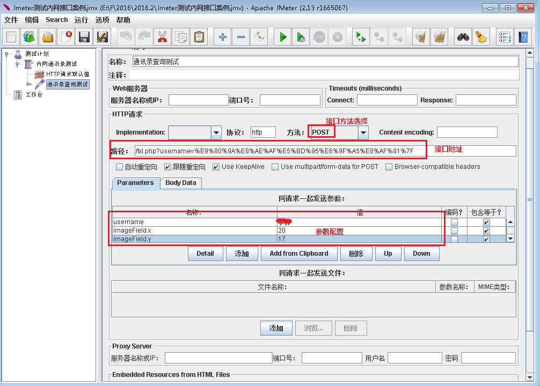Click the Shutdown icon
Viewport: 540px width, 386px height.
tap(338, 37)
